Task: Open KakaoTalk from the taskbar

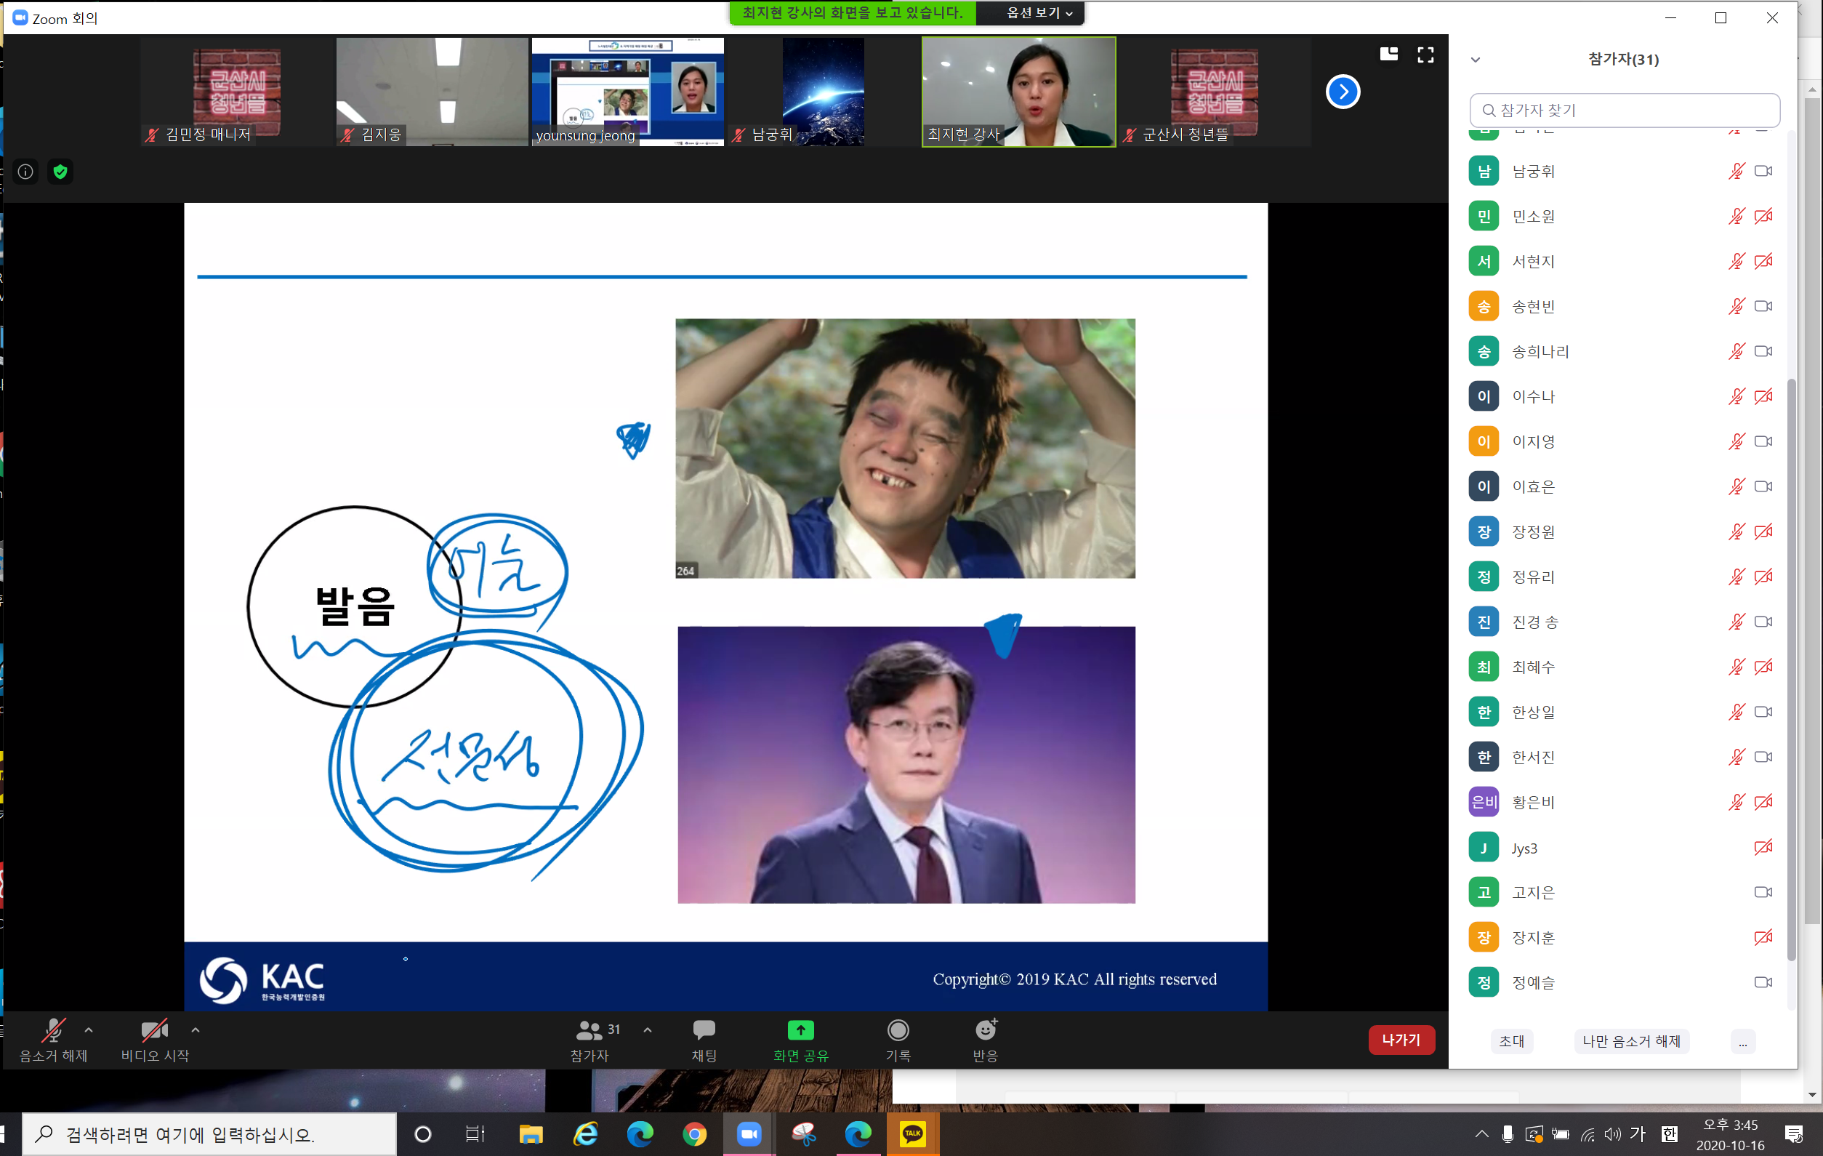Action: (912, 1135)
